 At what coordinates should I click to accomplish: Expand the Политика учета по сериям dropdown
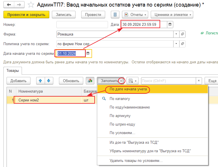176,44
